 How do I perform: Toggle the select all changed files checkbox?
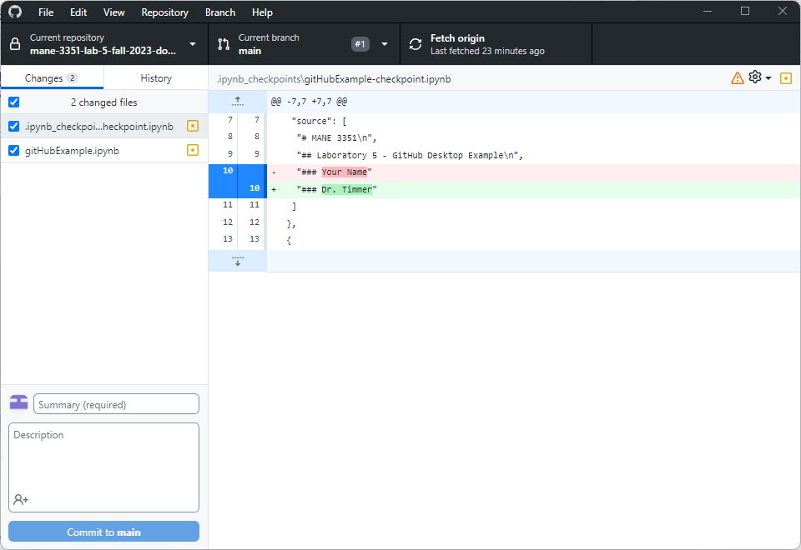[13, 102]
